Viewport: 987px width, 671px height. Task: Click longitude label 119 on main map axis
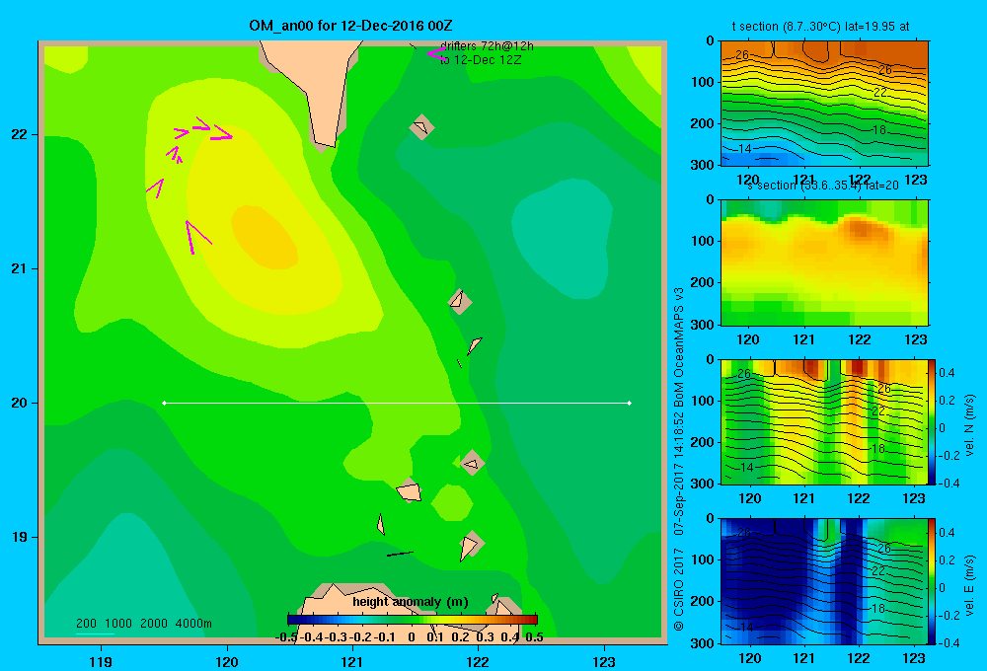click(101, 661)
